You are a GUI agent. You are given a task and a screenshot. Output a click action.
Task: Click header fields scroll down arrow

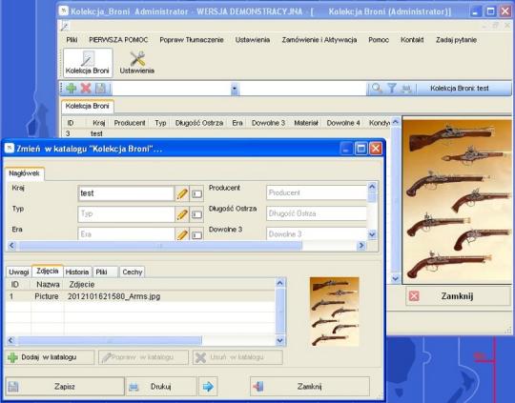tap(372, 234)
